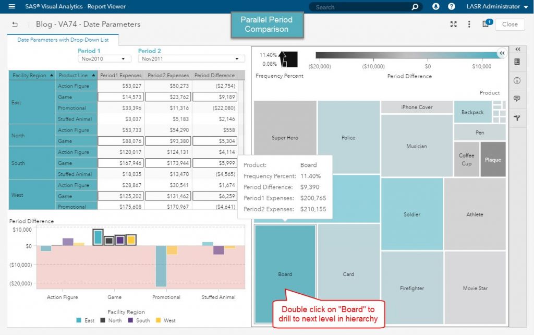
Task: Open the Info panel in the sidebar
Action: 517,80
